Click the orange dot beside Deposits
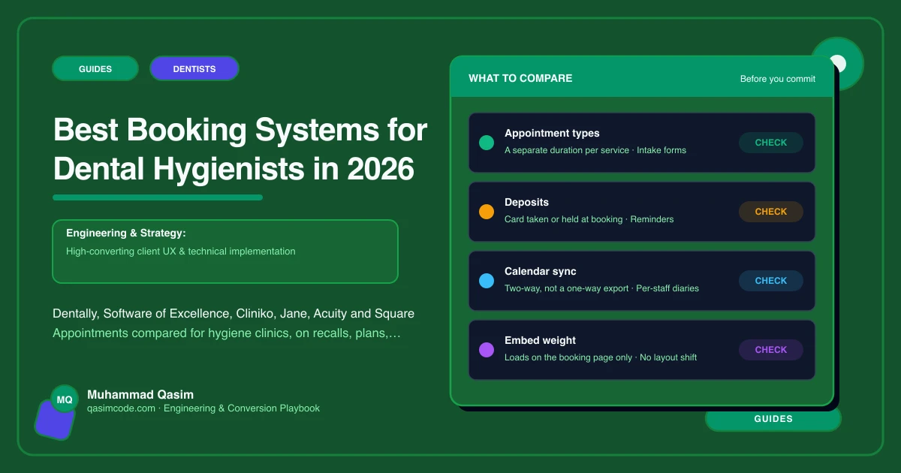Image resolution: width=901 pixels, height=473 pixels. pyautogui.click(x=487, y=212)
